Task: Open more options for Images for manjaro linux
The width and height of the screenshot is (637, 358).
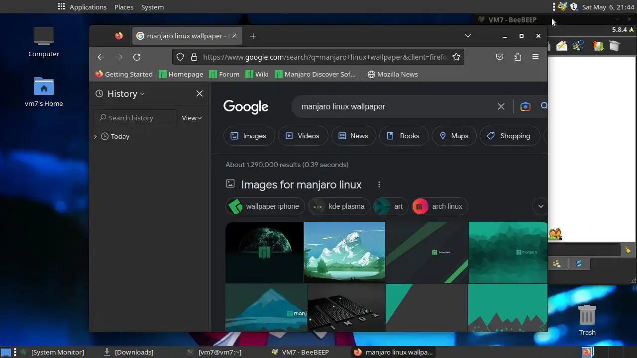Action: (379, 184)
